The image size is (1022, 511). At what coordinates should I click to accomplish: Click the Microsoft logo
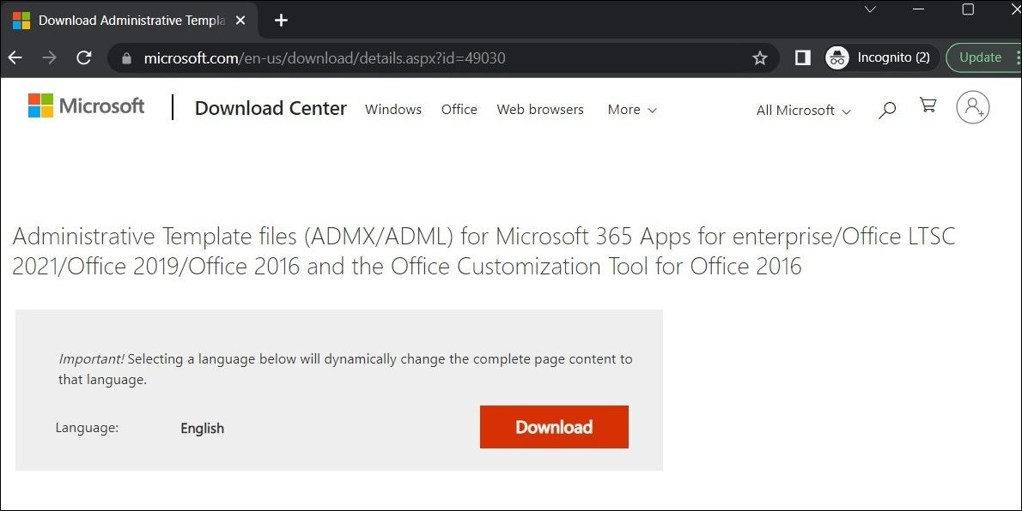click(x=86, y=106)
